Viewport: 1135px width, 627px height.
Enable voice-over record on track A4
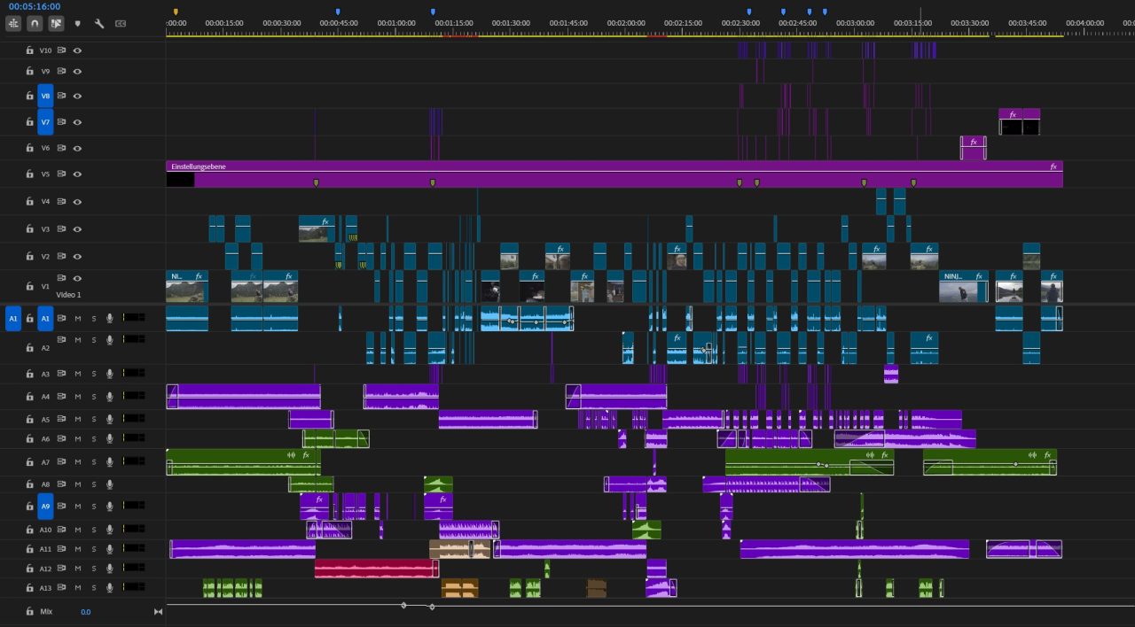[110, 397]
